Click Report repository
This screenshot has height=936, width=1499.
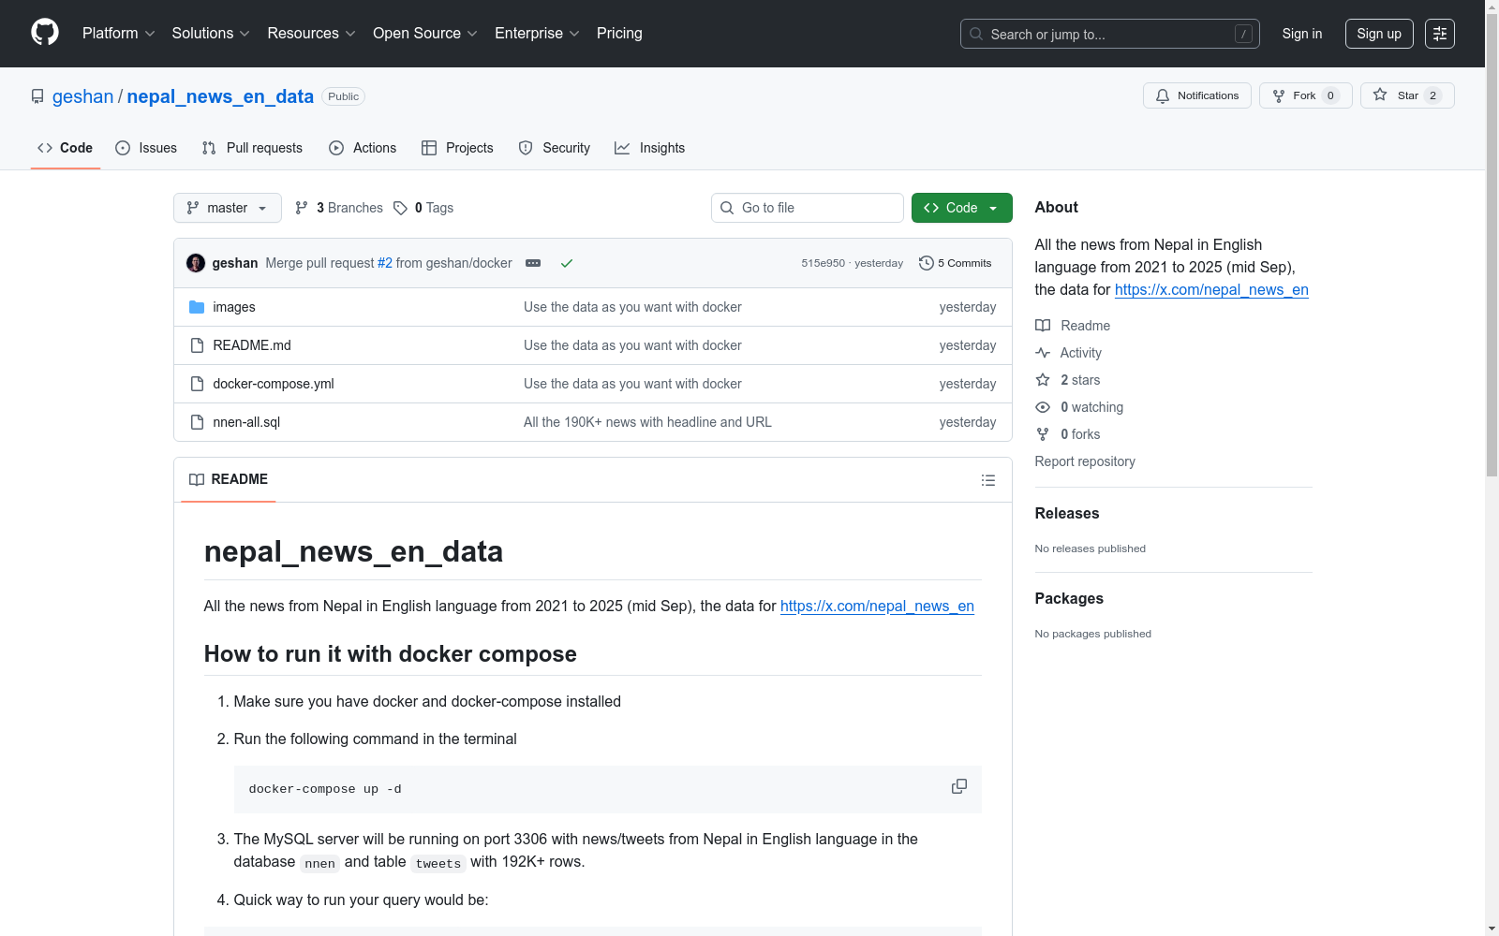[x=1085, y=461]
